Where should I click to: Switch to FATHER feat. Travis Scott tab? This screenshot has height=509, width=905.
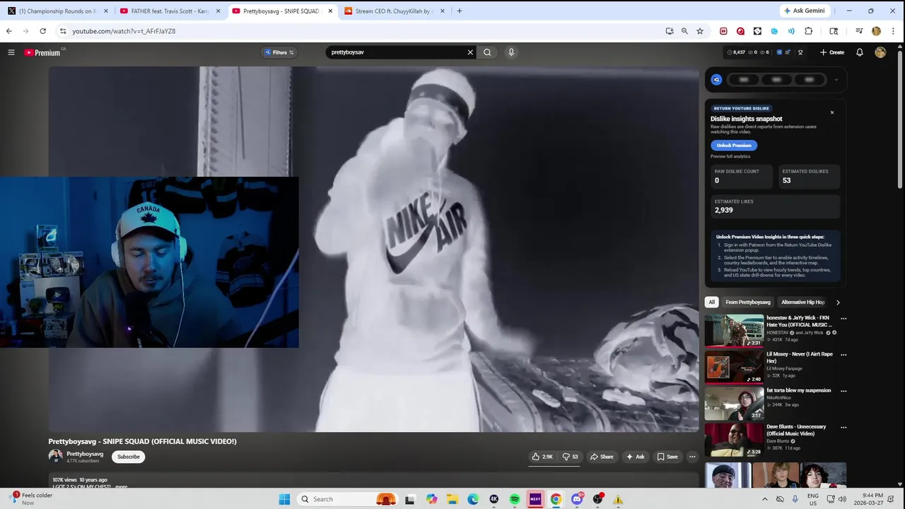[x=169, y=11]
